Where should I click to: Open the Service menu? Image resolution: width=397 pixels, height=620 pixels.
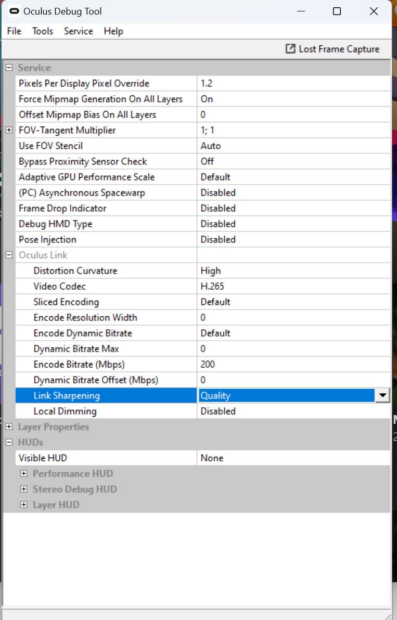pyautogui.click(x=79, y=31)
